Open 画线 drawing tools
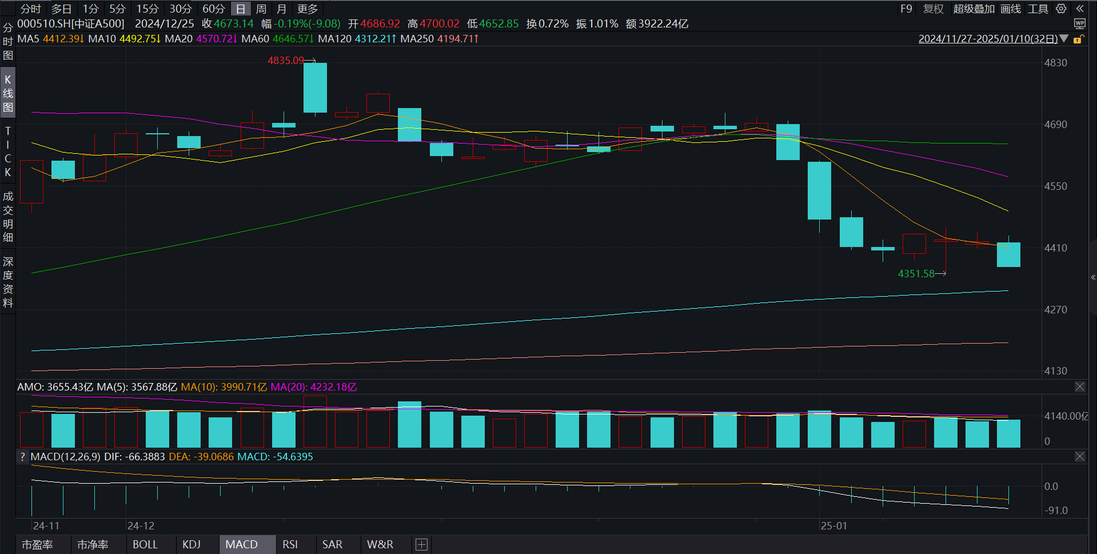 click(1011, 9)
